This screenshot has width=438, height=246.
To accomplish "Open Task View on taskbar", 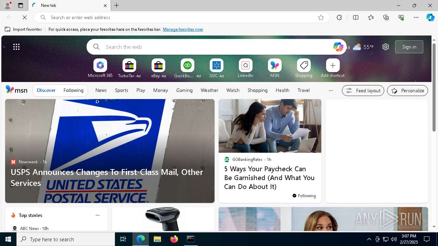I will (x=123, y=239).
